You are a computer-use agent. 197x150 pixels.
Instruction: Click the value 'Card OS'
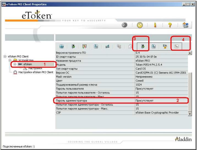141,69
